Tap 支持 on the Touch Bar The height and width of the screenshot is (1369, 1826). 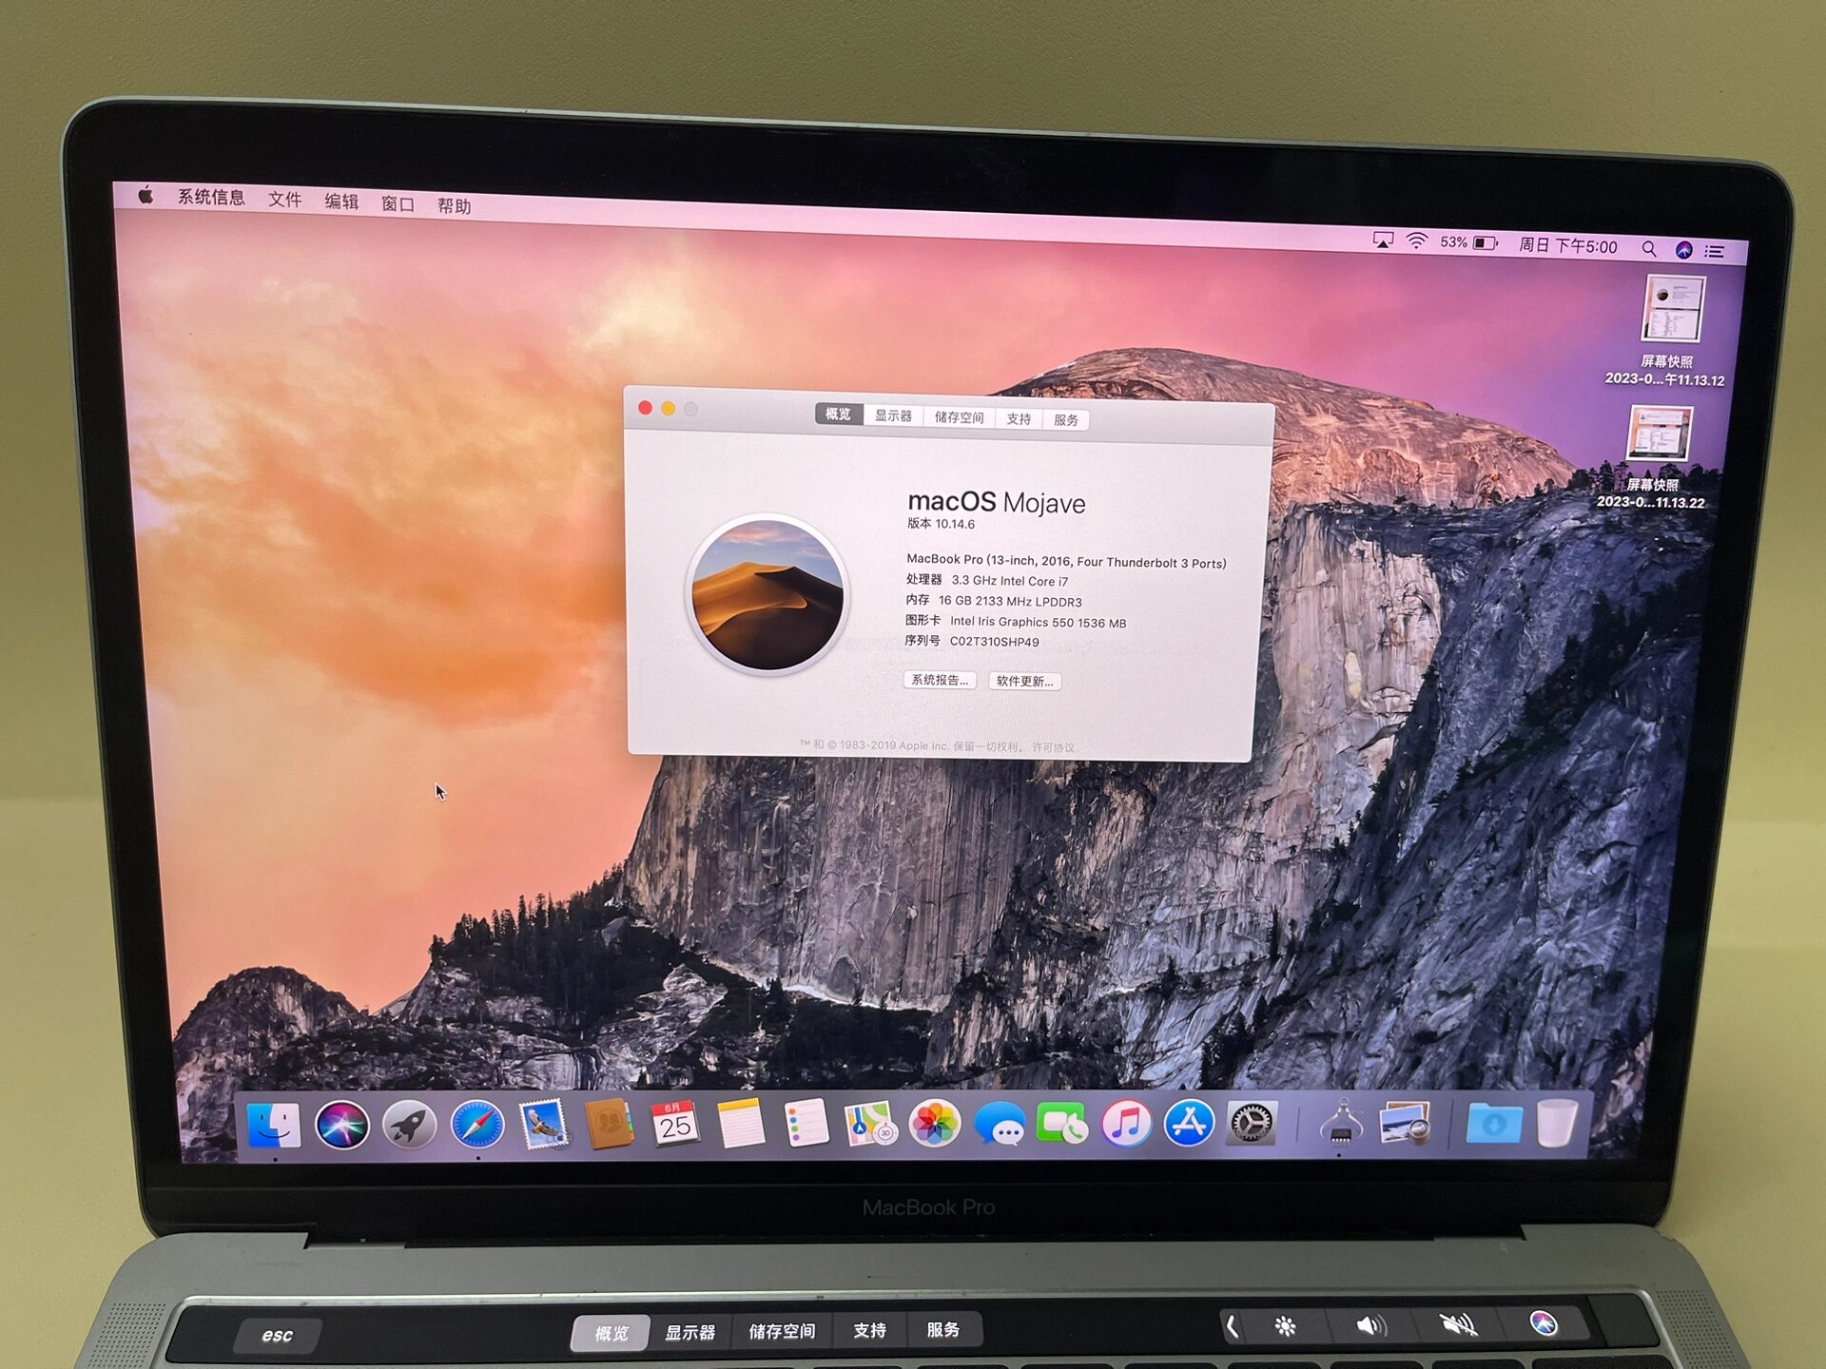pos(869,1330)
